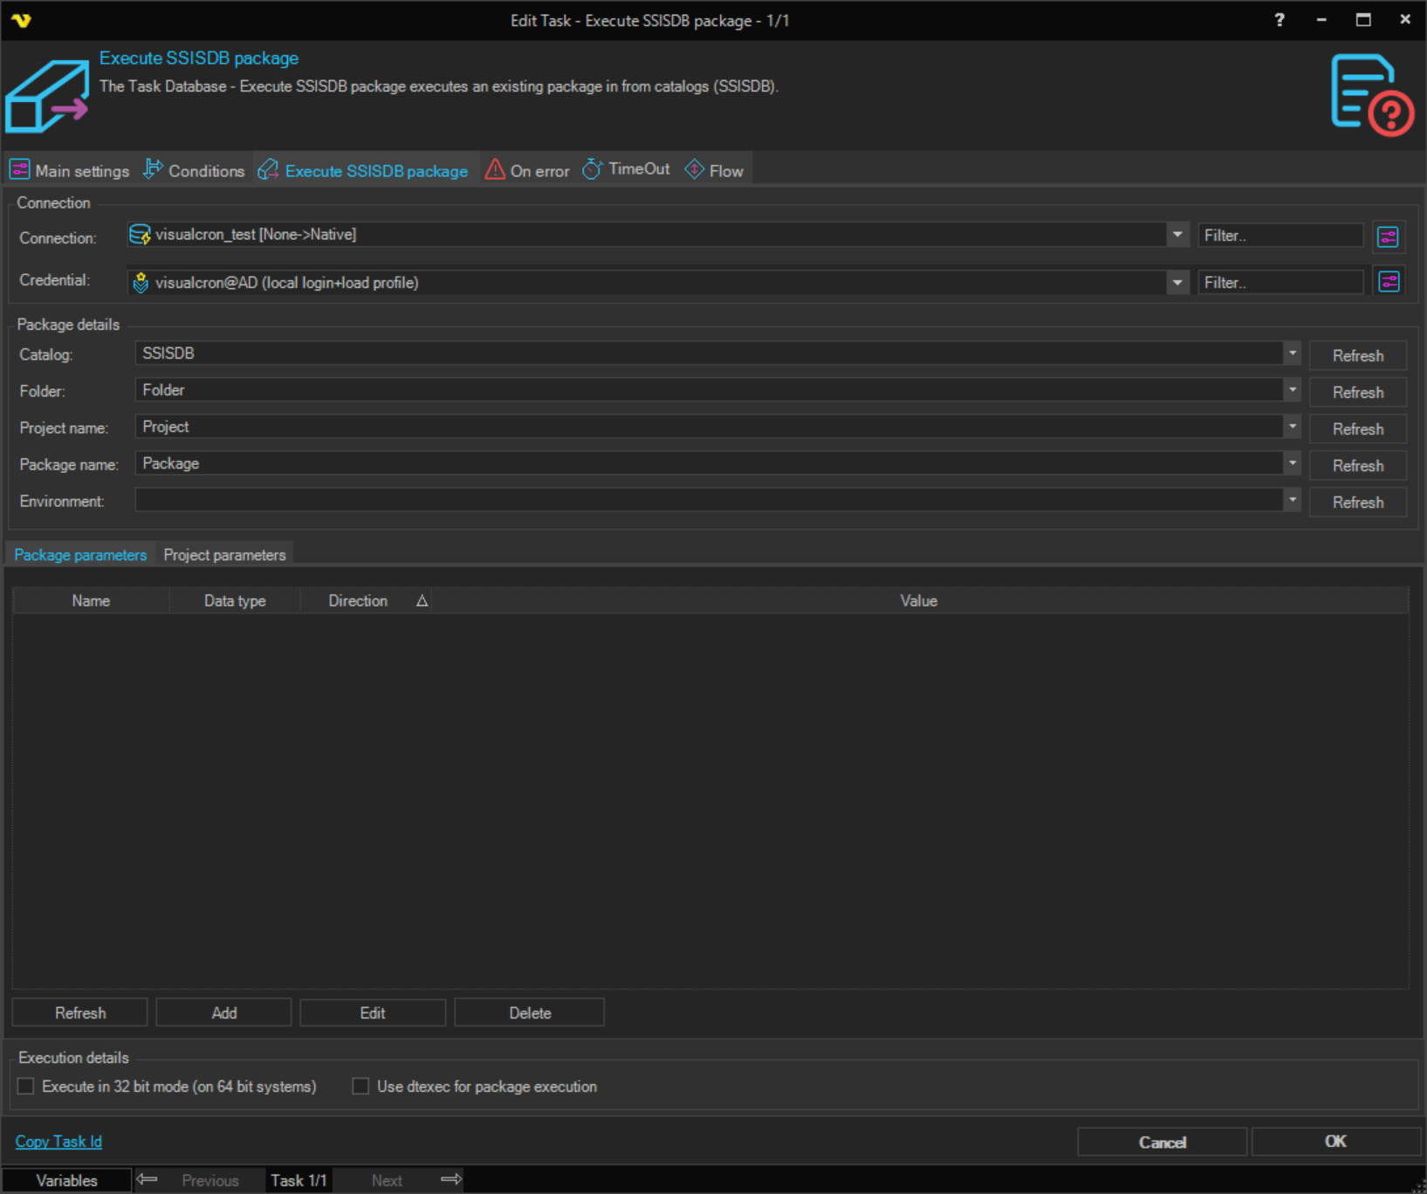Image resolution: width=1427 pixels, height=1194 pixels.
Task: Click the Edit parameter button
Action: tap(373, 1012)
